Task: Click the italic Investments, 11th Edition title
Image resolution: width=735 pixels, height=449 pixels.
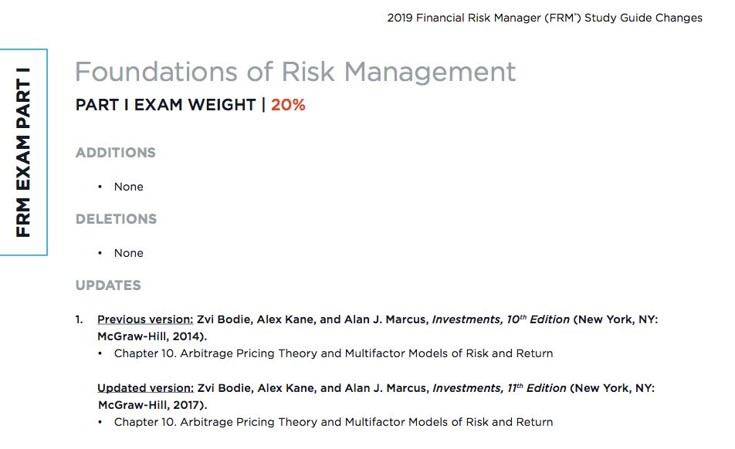Action: click(x=500, y=388)
